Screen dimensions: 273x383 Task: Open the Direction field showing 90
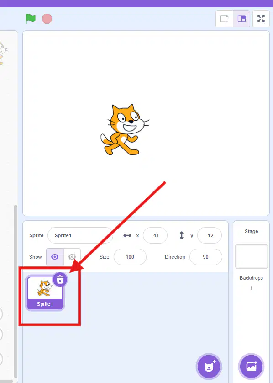[x=206, y=257]
